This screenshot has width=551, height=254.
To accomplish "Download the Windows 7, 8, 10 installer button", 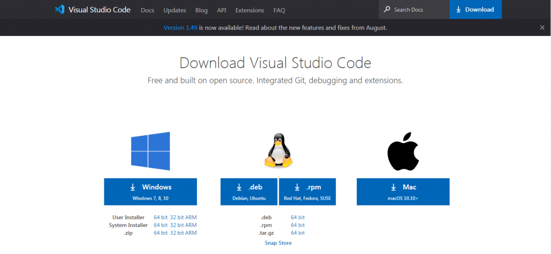I will 151,192.
